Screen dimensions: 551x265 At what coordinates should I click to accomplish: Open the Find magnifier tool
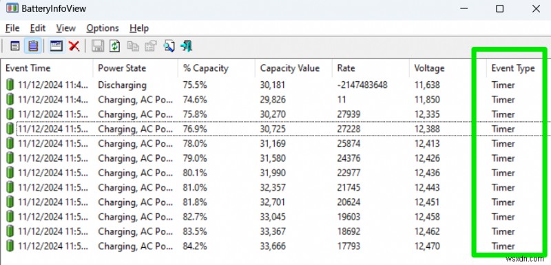click(x=169, y=46)
